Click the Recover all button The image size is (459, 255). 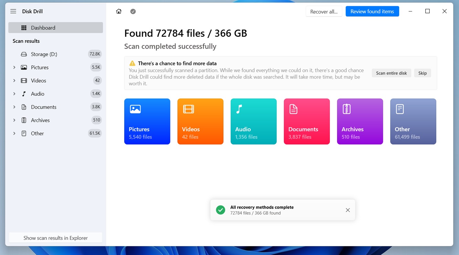click(x=324, y=11)
